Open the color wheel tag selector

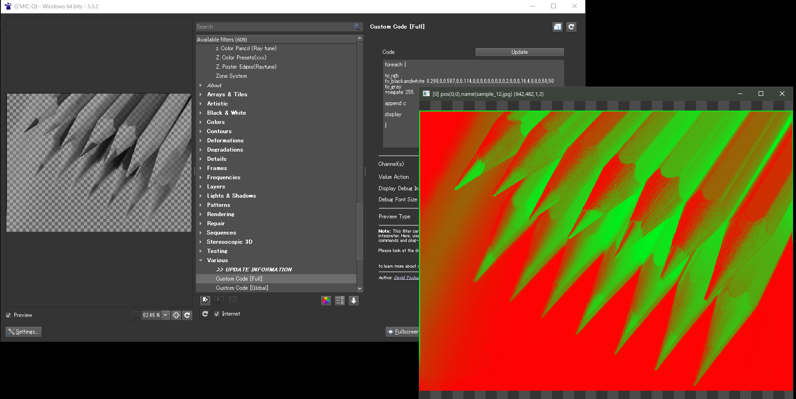coord(326,300)
